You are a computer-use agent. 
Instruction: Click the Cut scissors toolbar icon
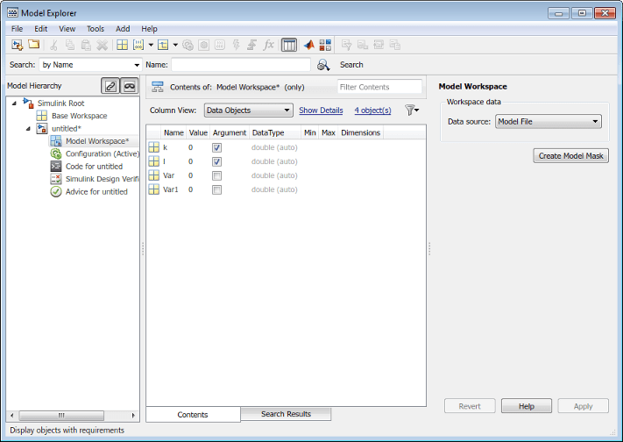coord(53,45)
